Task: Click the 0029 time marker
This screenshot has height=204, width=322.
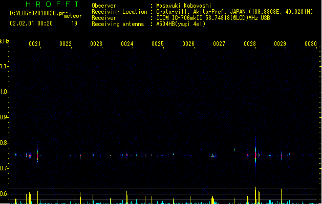Action: pos(280,44)
